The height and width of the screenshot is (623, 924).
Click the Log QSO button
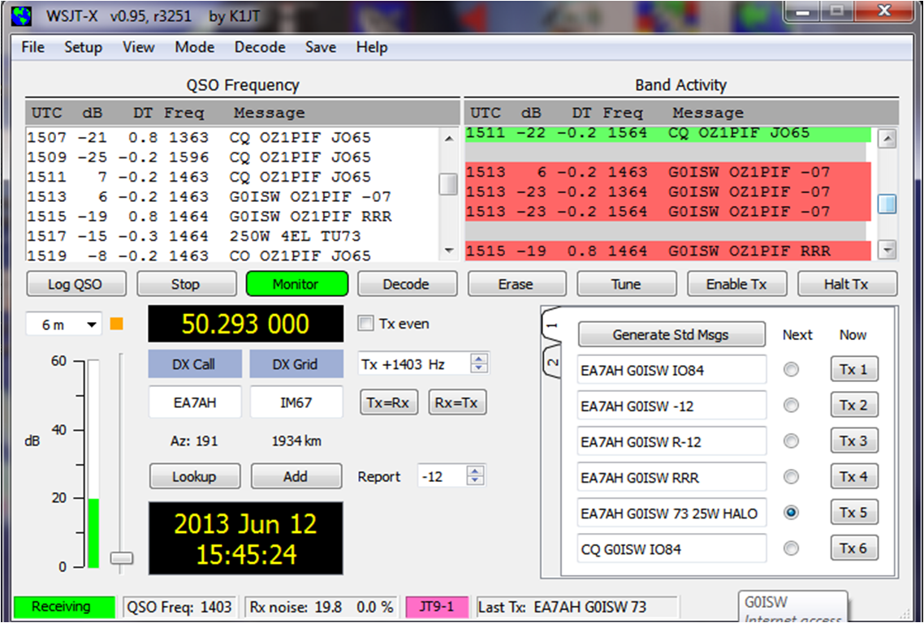76,285
